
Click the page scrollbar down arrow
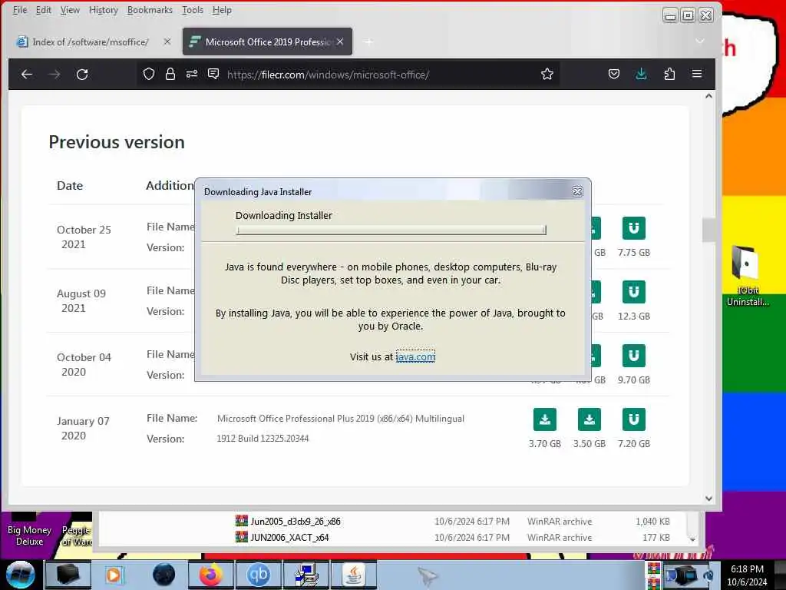pyautogui.click(x=708, y=499)
